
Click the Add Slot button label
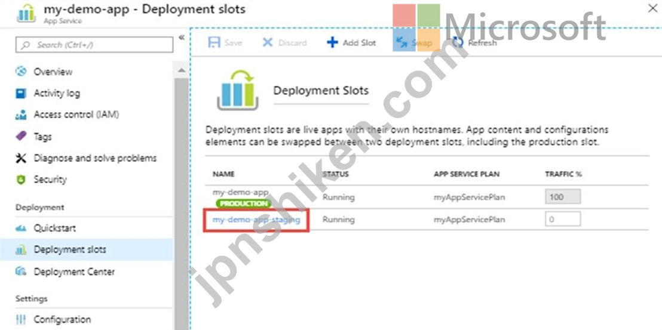tap(359, 42)
